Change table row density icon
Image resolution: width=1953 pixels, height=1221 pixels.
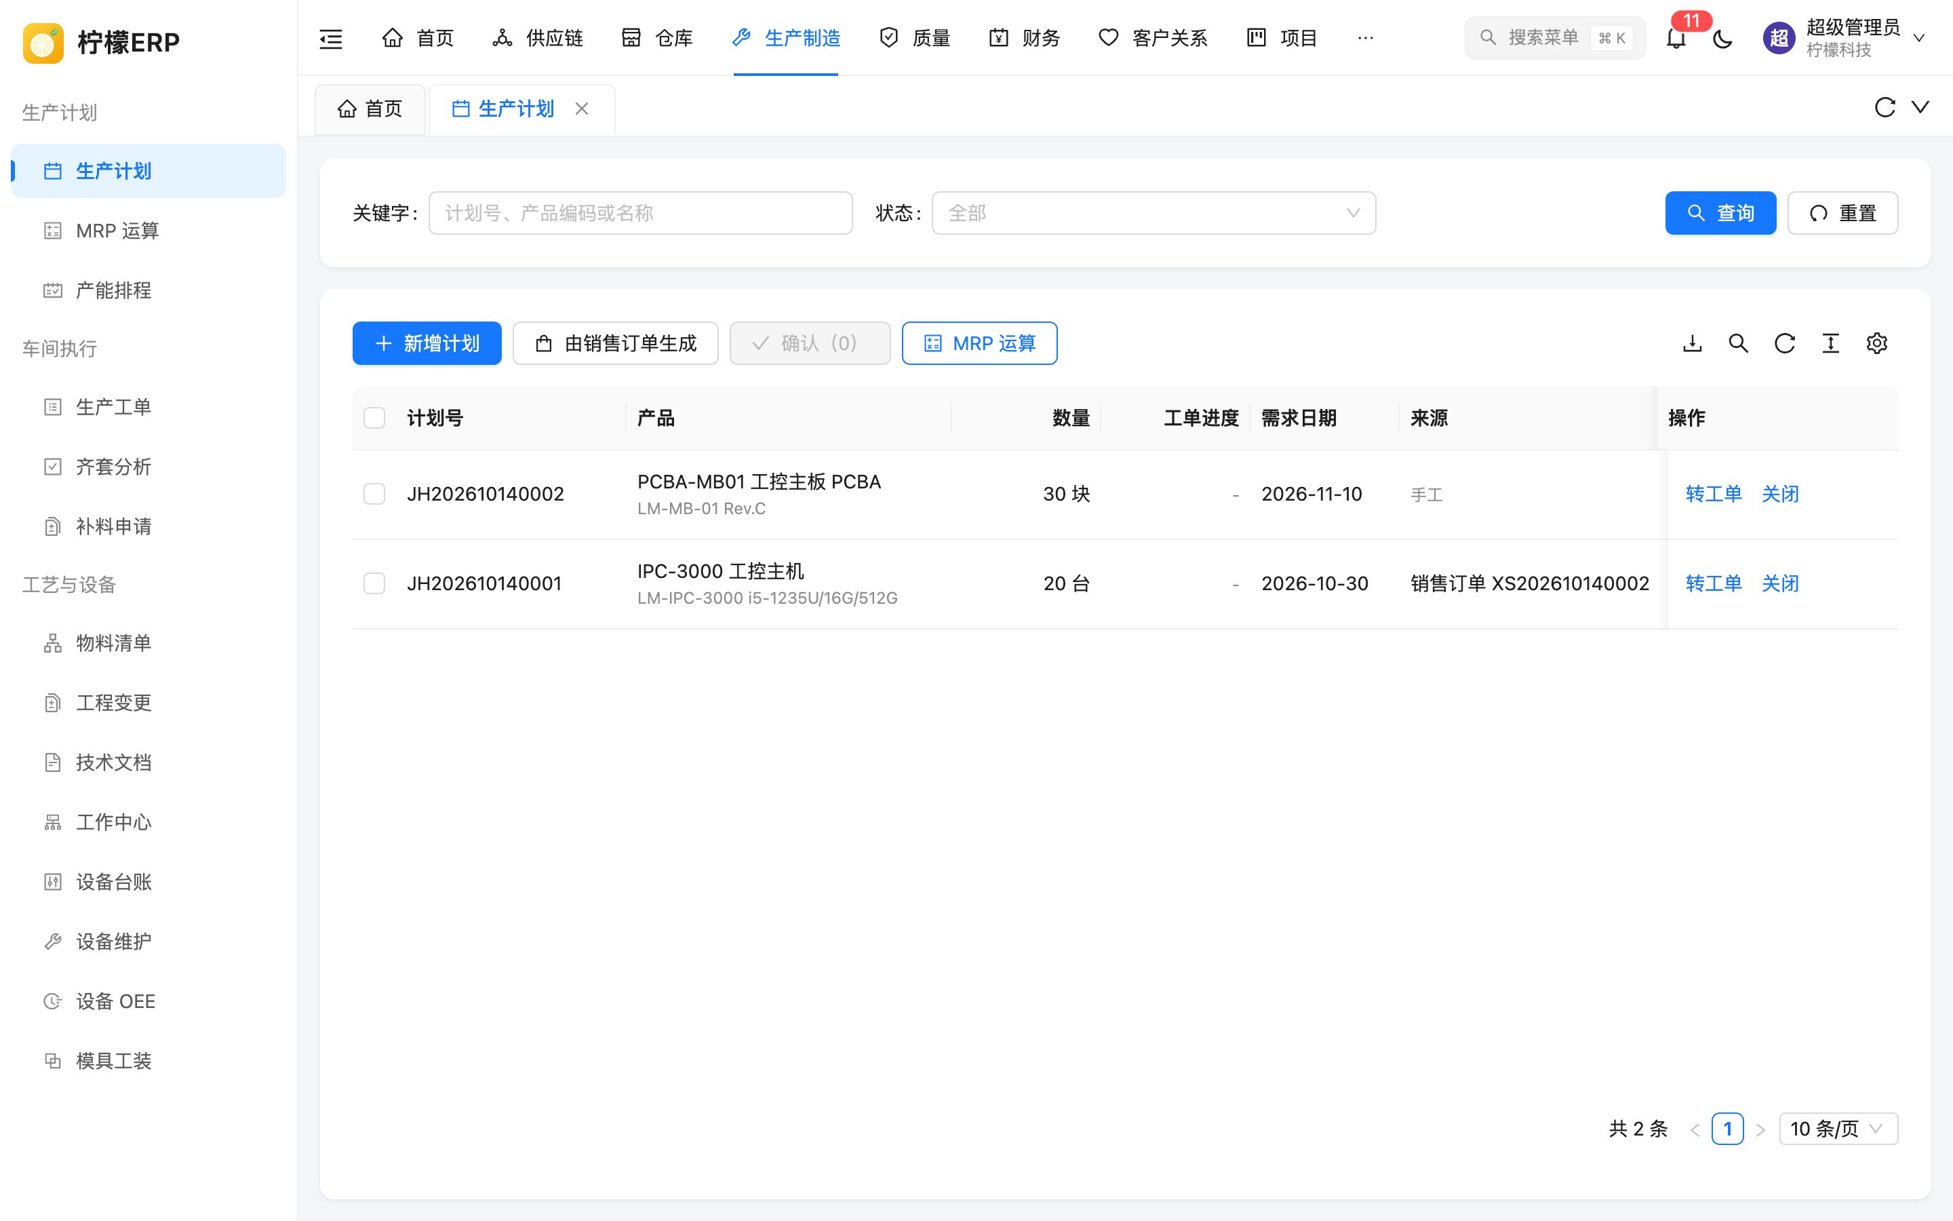coord(1830,343)
